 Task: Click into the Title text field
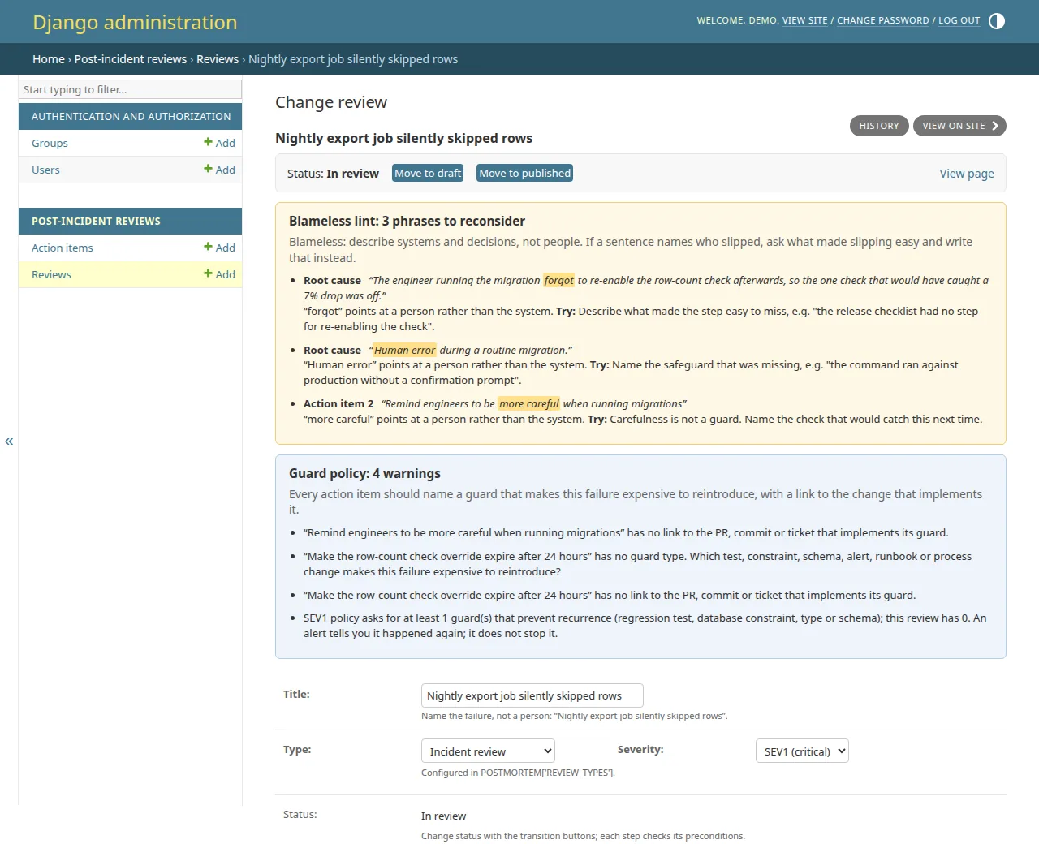coord(532,695)
